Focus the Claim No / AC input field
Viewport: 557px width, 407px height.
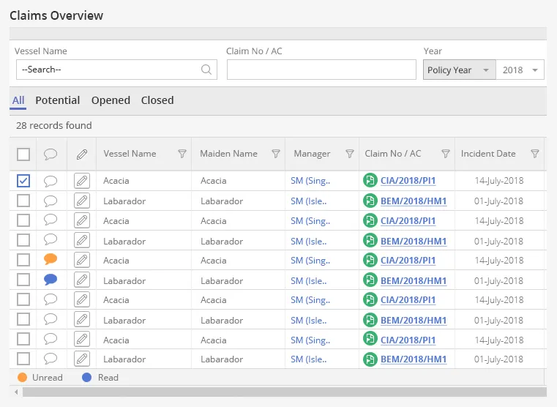point(321,70)
